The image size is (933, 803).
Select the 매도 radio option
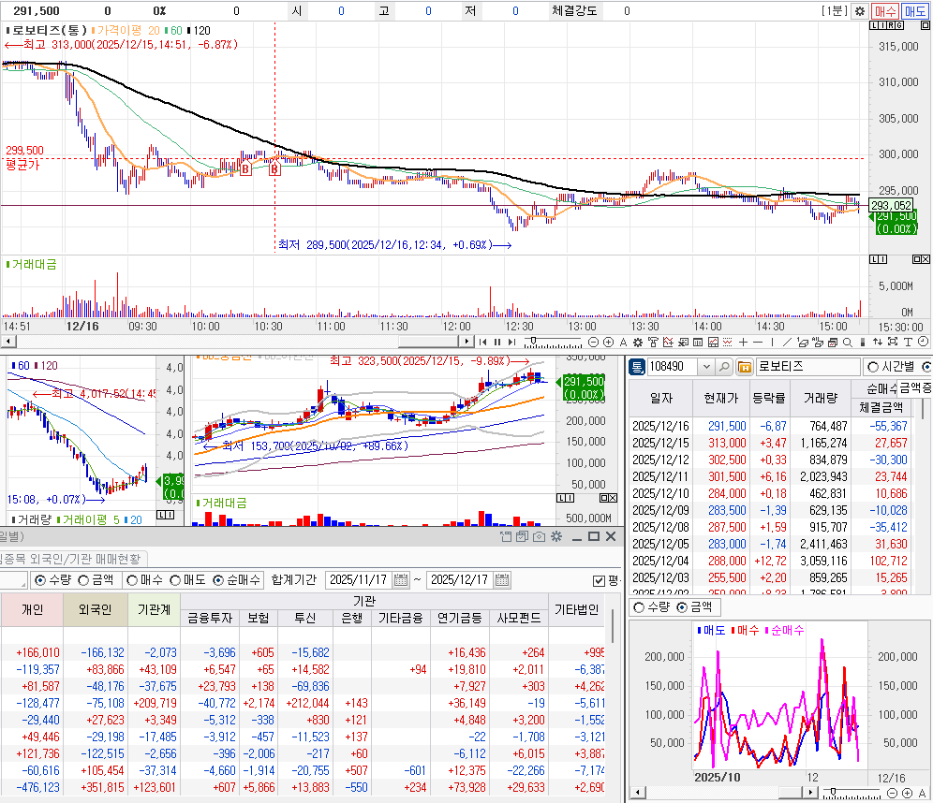point(175,580)
